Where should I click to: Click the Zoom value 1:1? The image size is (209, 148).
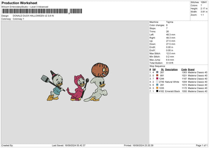click(x=202, y=15)
